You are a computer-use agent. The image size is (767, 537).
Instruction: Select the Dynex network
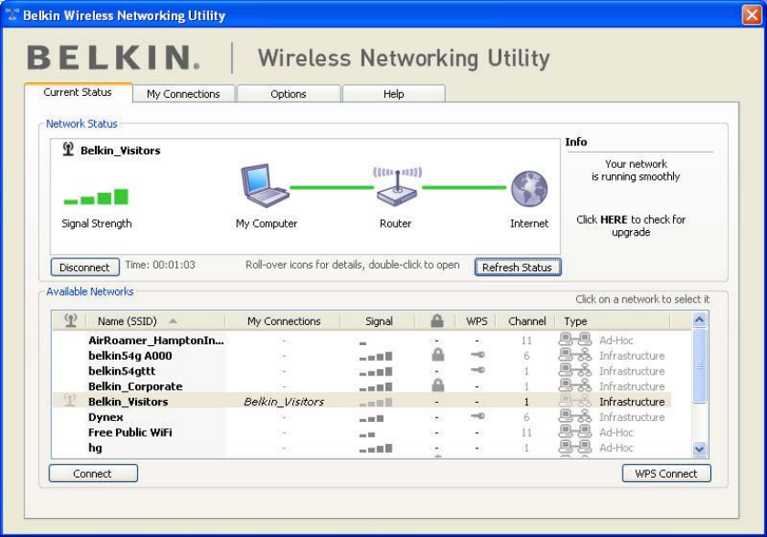click(106, 417)
